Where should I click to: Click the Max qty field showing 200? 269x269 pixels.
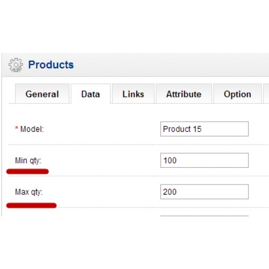pyautogui.click(x=204, y=192)
